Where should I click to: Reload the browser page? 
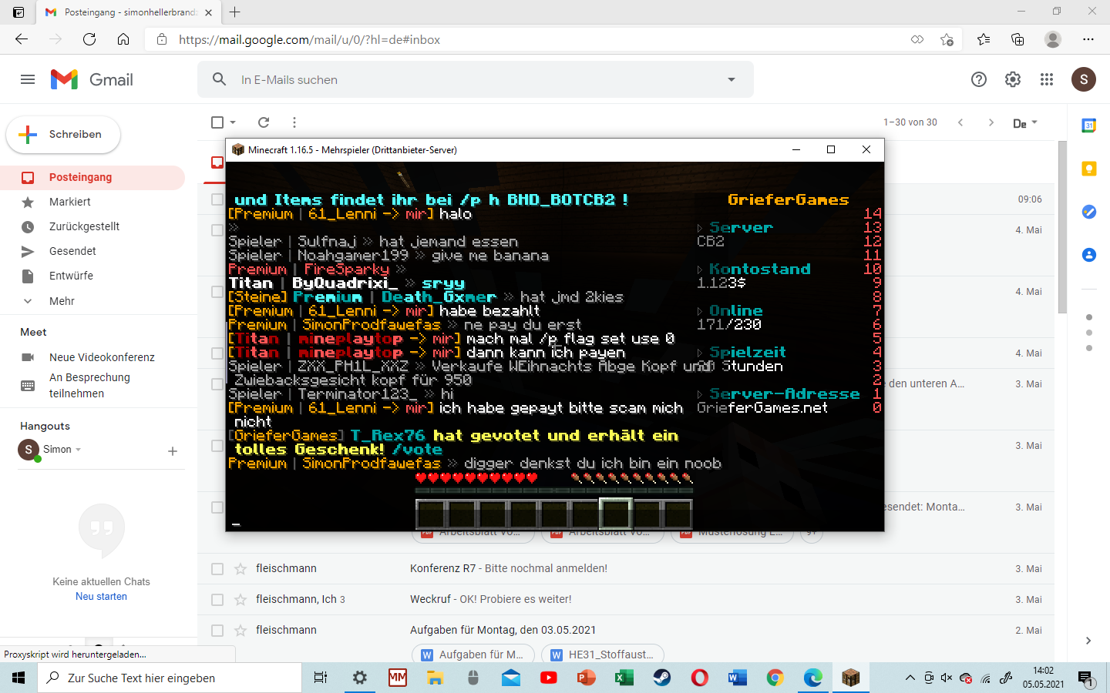click(89, 39)
